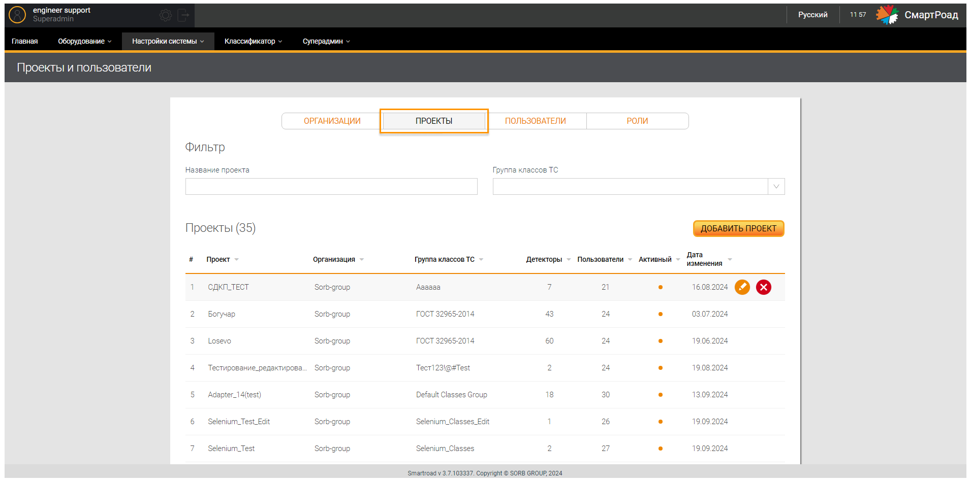Sort by Группа классов ТС column arrow
Viewport: 971px width, 482px height.
click(481, 260)
